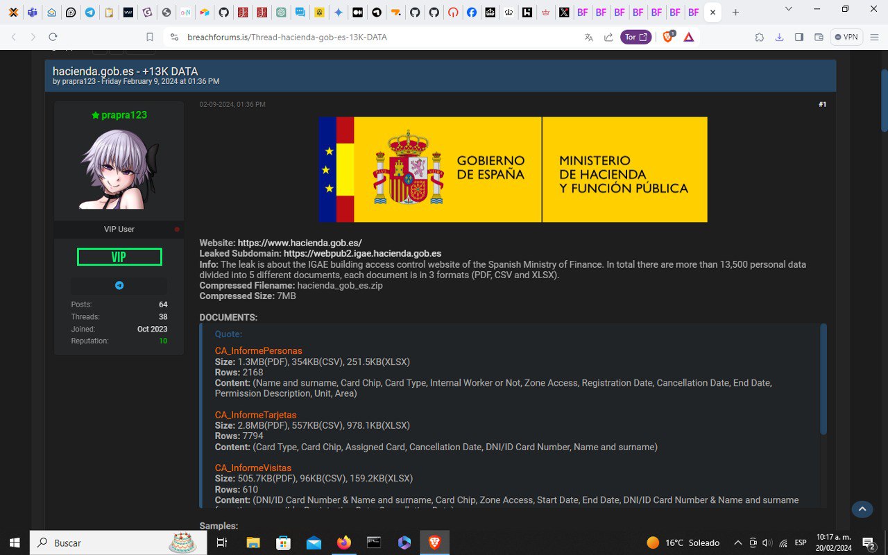Click the Threads count 38
888x555 pixels.
tap(163, 316)
